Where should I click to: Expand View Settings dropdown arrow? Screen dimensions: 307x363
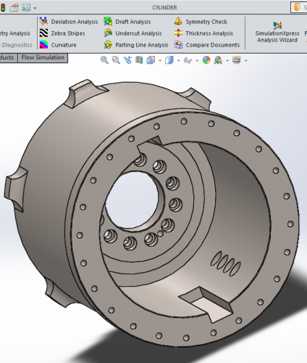[x=246, y=60]
